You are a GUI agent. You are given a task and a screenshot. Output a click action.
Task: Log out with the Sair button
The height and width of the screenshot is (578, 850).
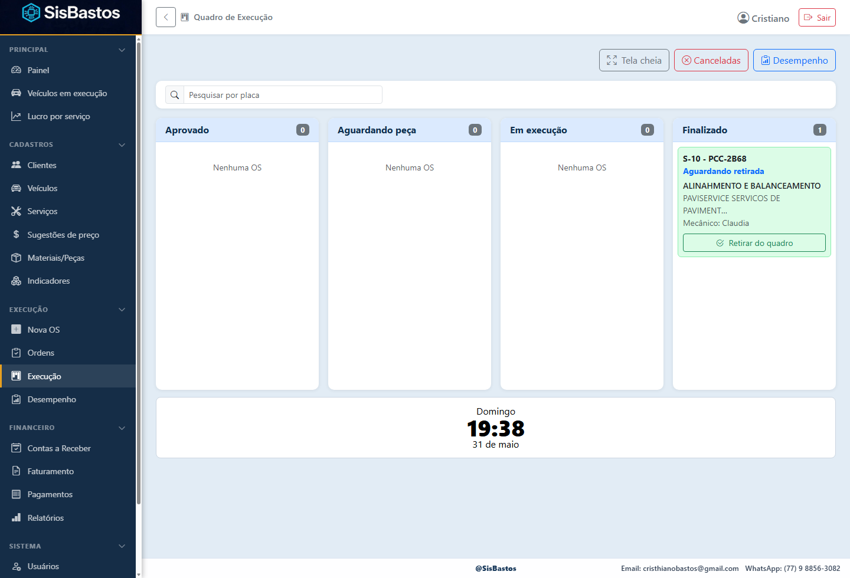coord(817,18)
